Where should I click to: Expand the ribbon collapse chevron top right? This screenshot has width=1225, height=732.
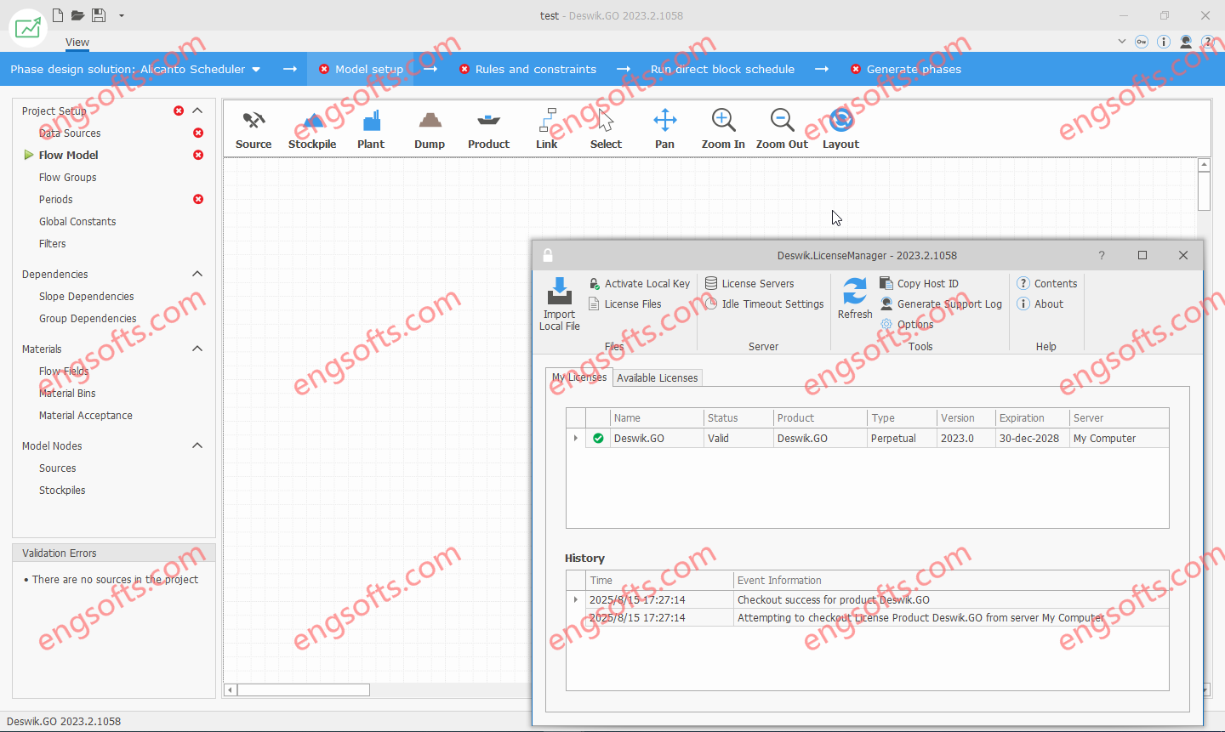1121,42
